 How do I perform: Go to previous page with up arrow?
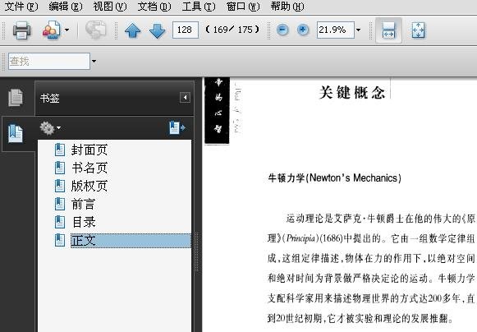pyautogui.click(x=133, y=30)
